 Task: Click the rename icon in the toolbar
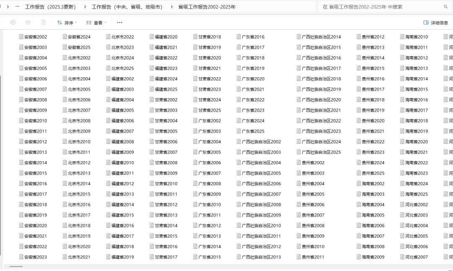13,22
